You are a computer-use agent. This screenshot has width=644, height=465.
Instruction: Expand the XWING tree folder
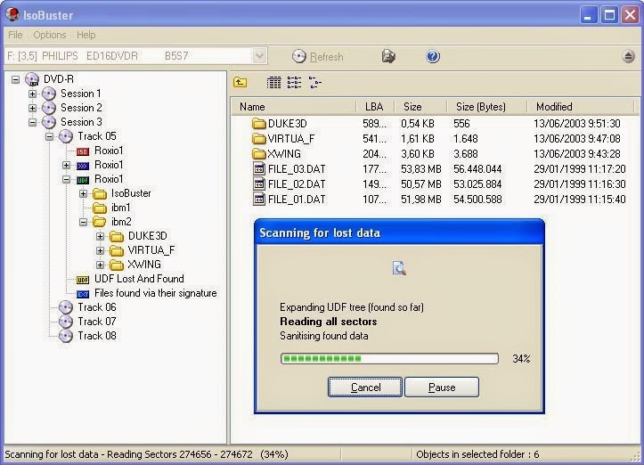100,265
